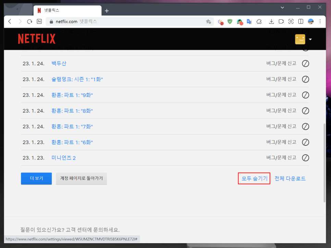The width and height of the screenshot is (331, 248).
Task: Hide 백두산 from viewing history
Action: [x=305, y=63]
